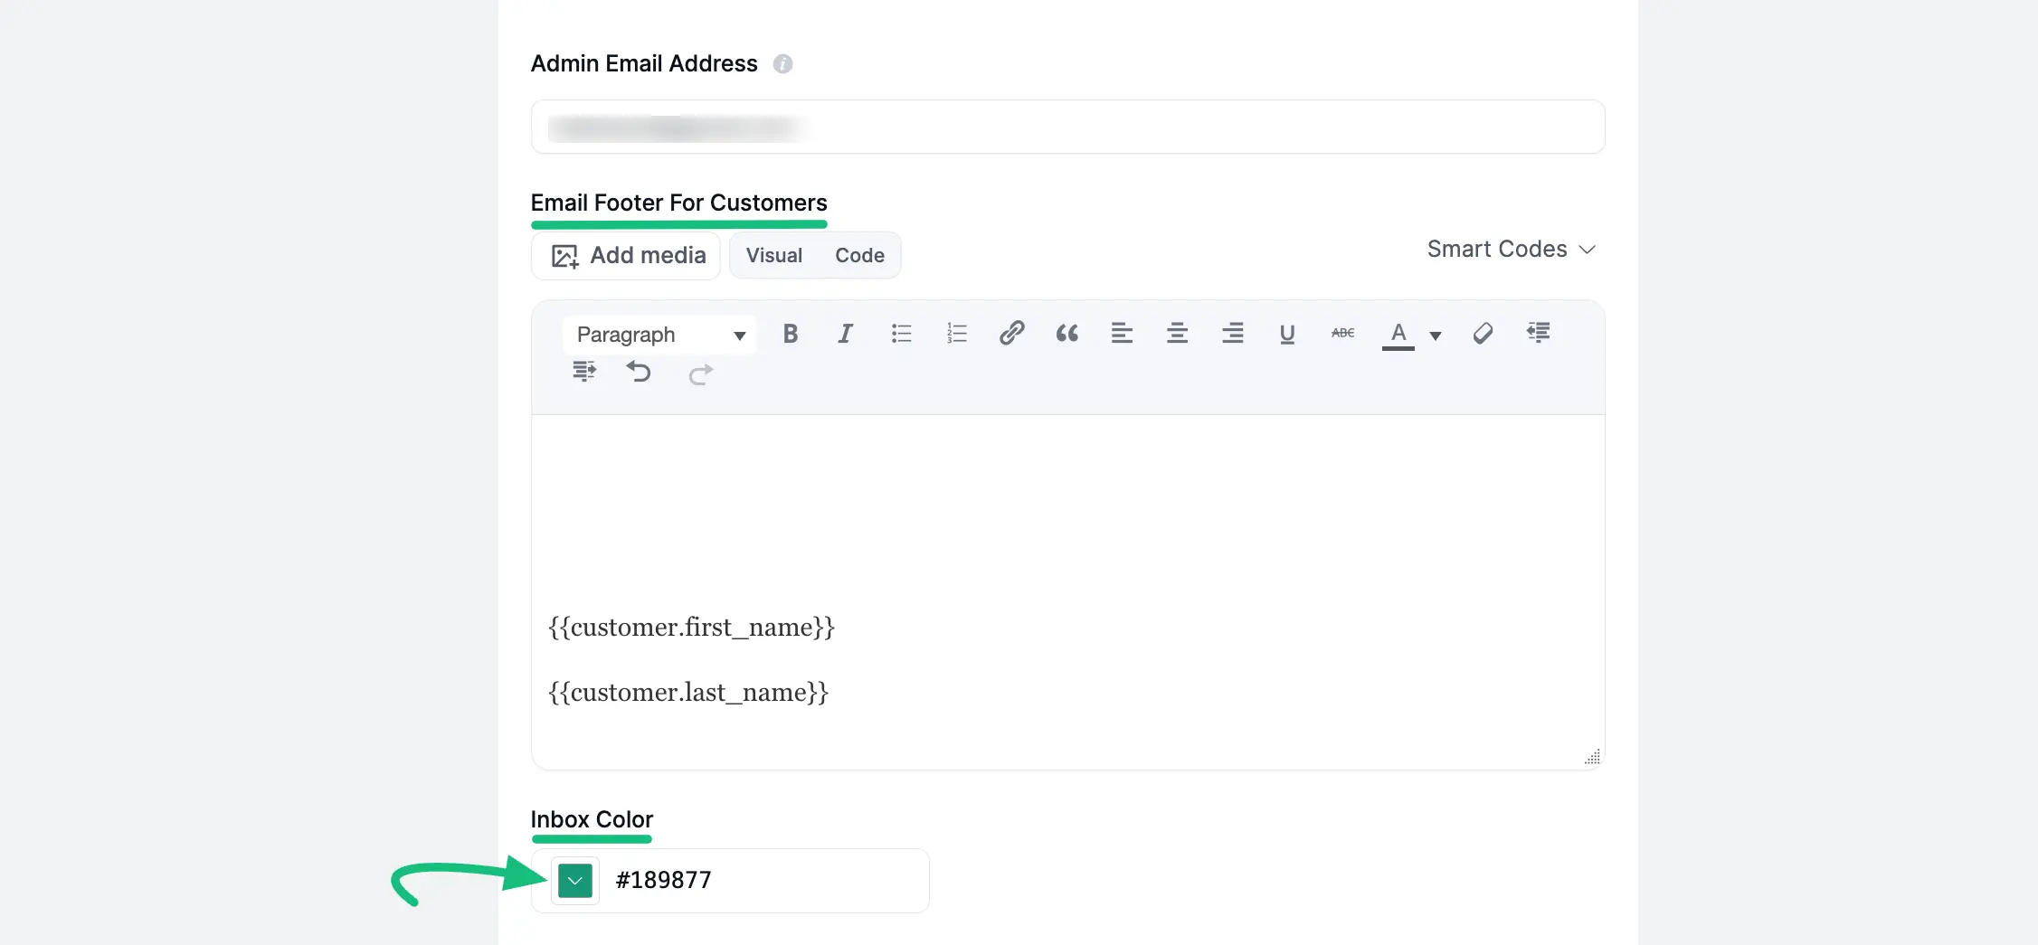Click the Admin Email Address info icon

click(x=783, y=63)
